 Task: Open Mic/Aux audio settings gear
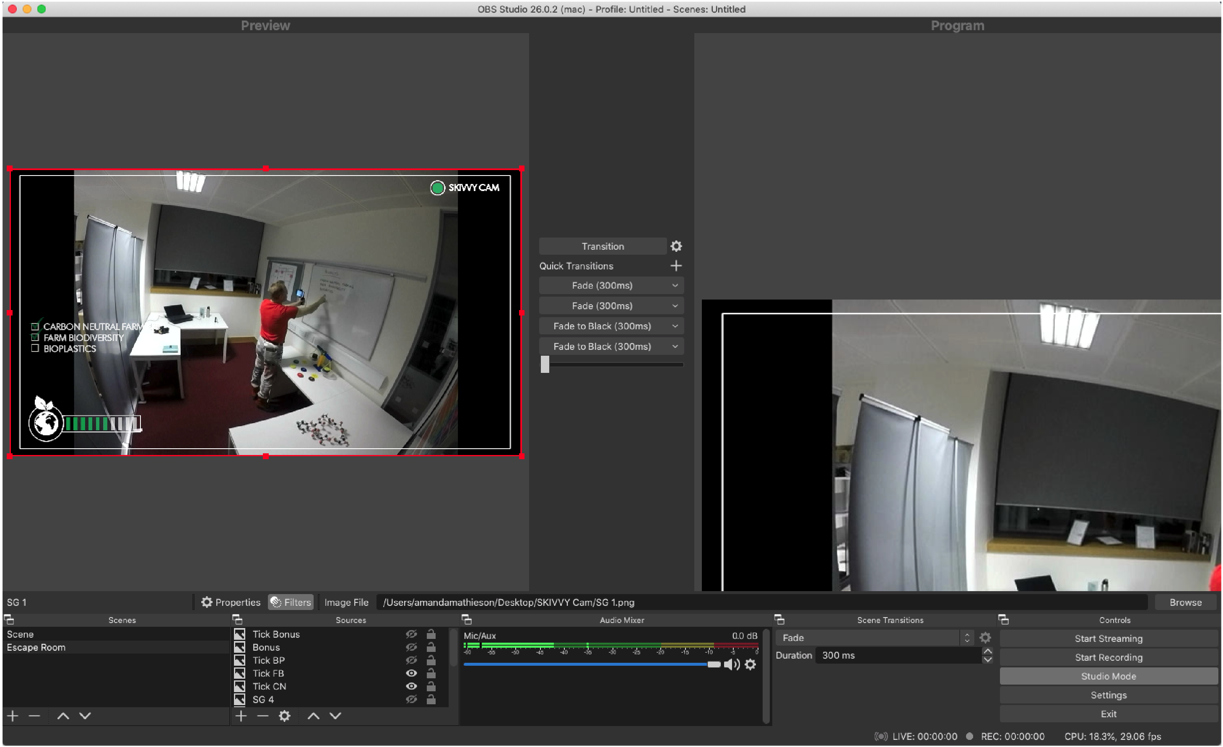[750, 664]
